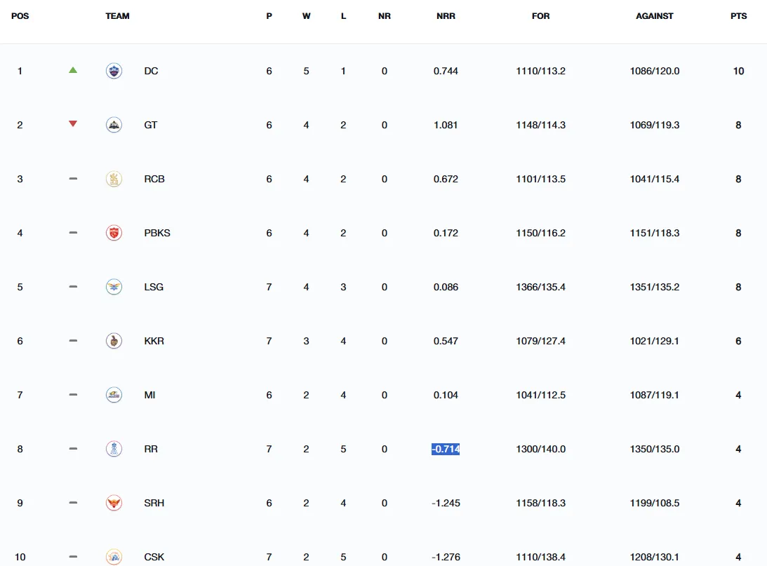Click NRR value -1.245 for SRH
767x566 pixels.
(x=446, y=503)
